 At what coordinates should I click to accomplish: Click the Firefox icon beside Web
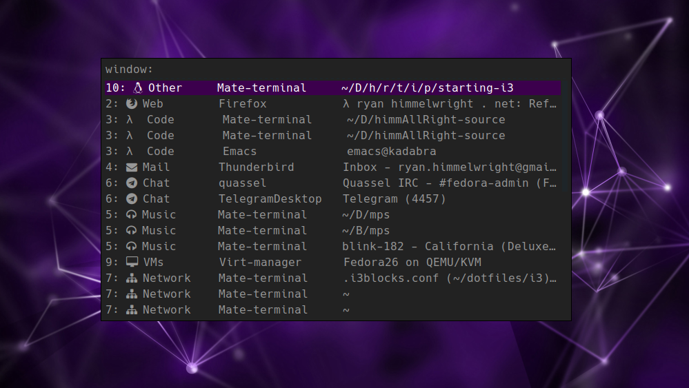click(132, 104)
